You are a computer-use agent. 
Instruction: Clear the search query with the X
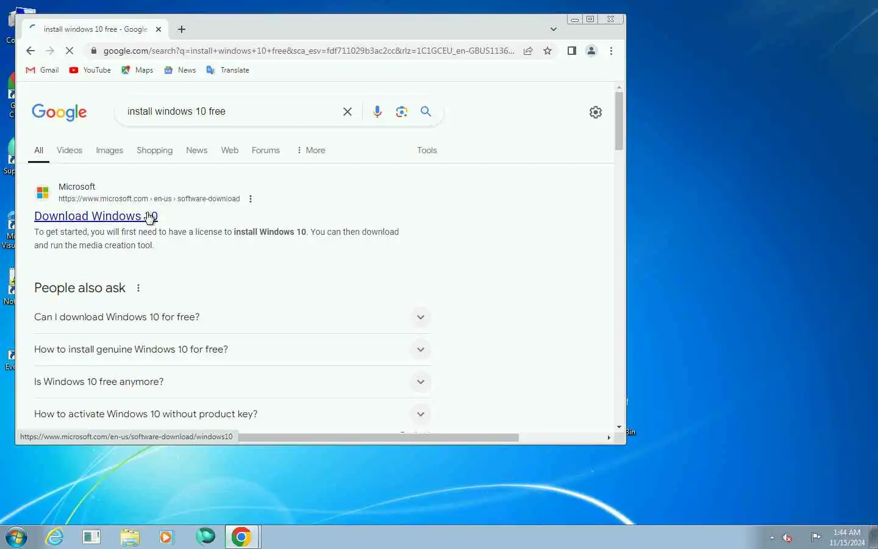coord(348,112)
